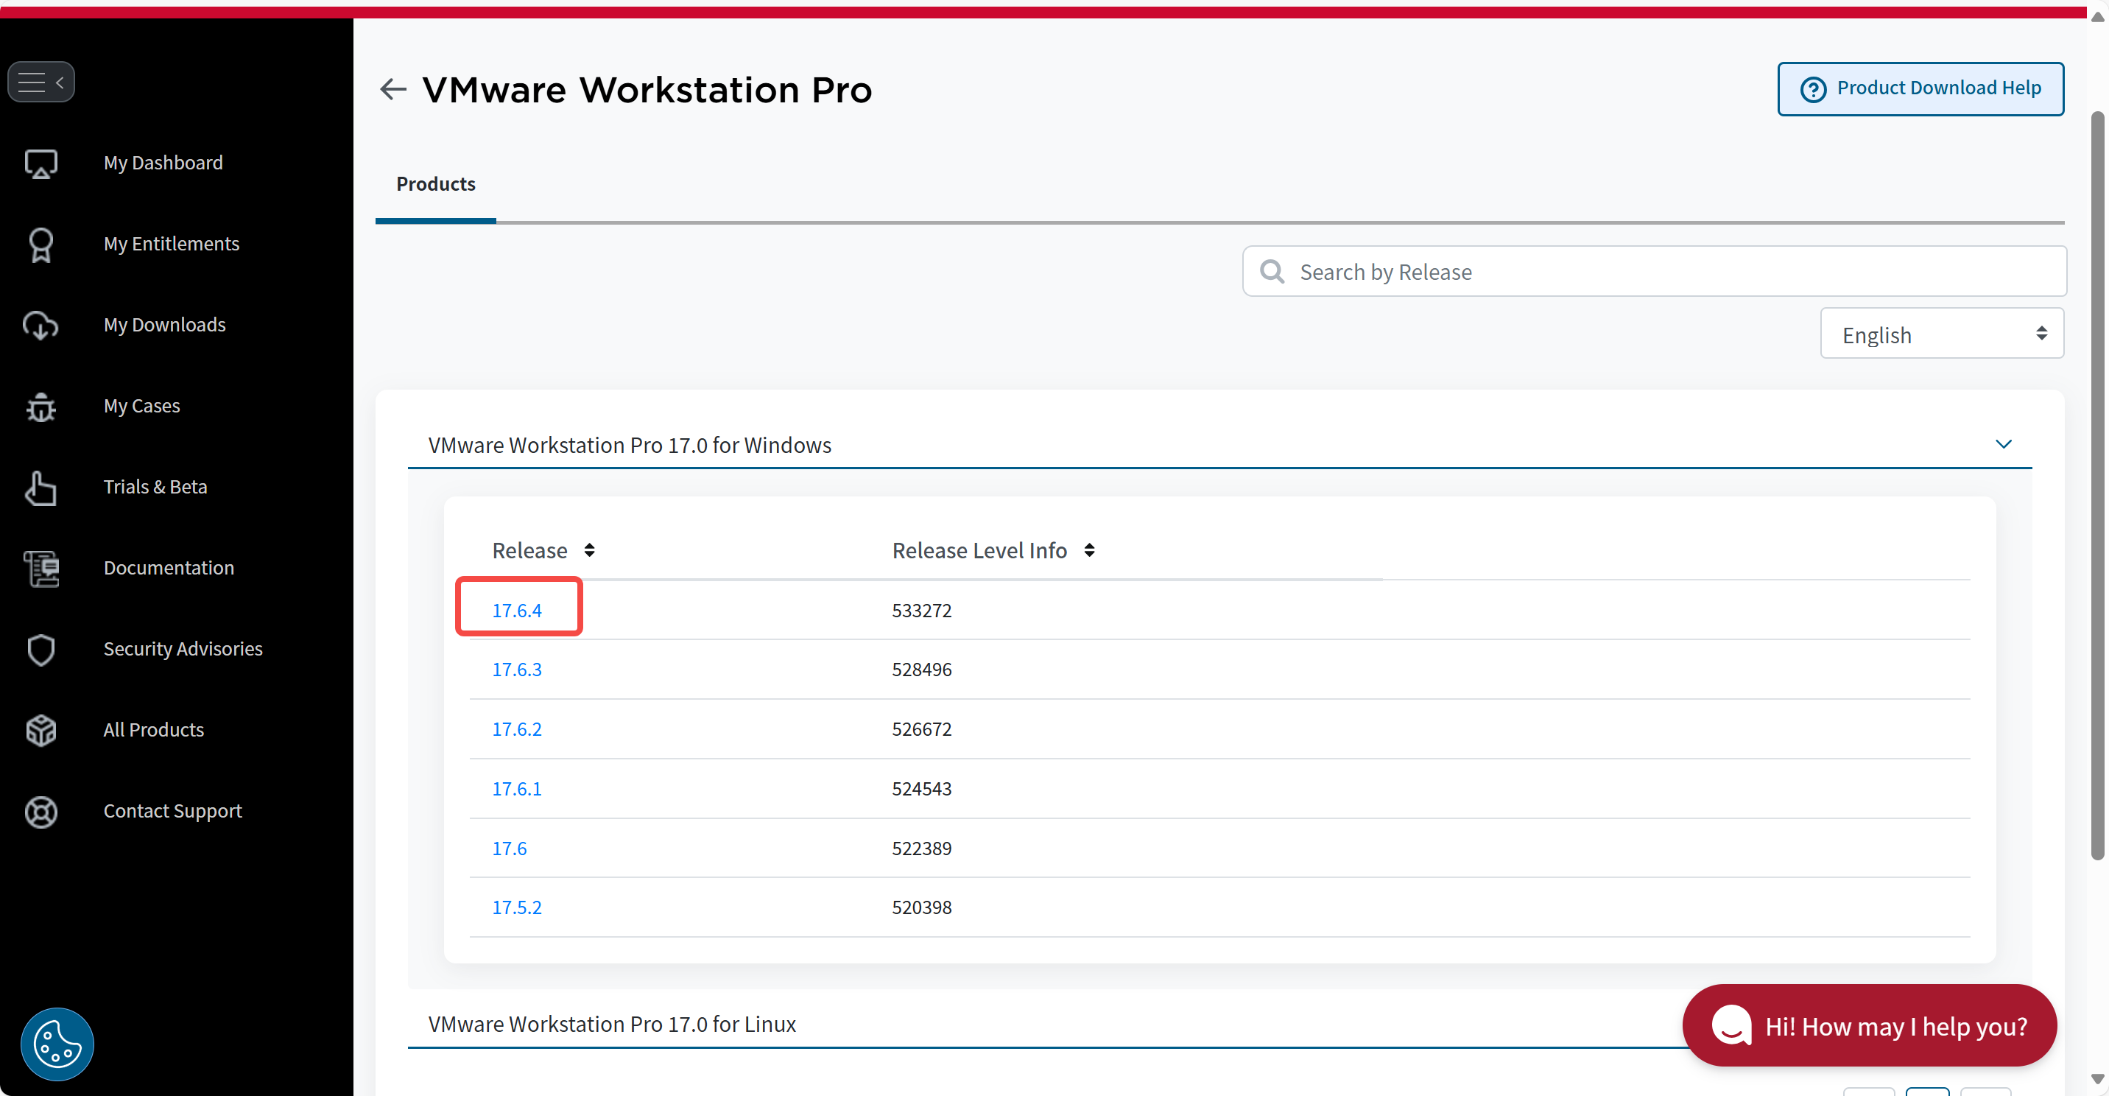Screen dimensions: 2109x1096
Task: Open Product Download Help
Action: pos(1920,88)
